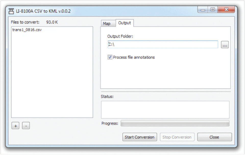Disable Process file annotations checkbox

(x=110, y=58)
